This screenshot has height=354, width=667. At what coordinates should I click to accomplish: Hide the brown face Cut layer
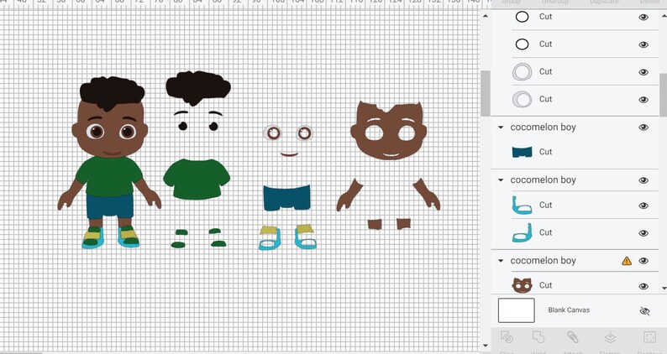643,286
